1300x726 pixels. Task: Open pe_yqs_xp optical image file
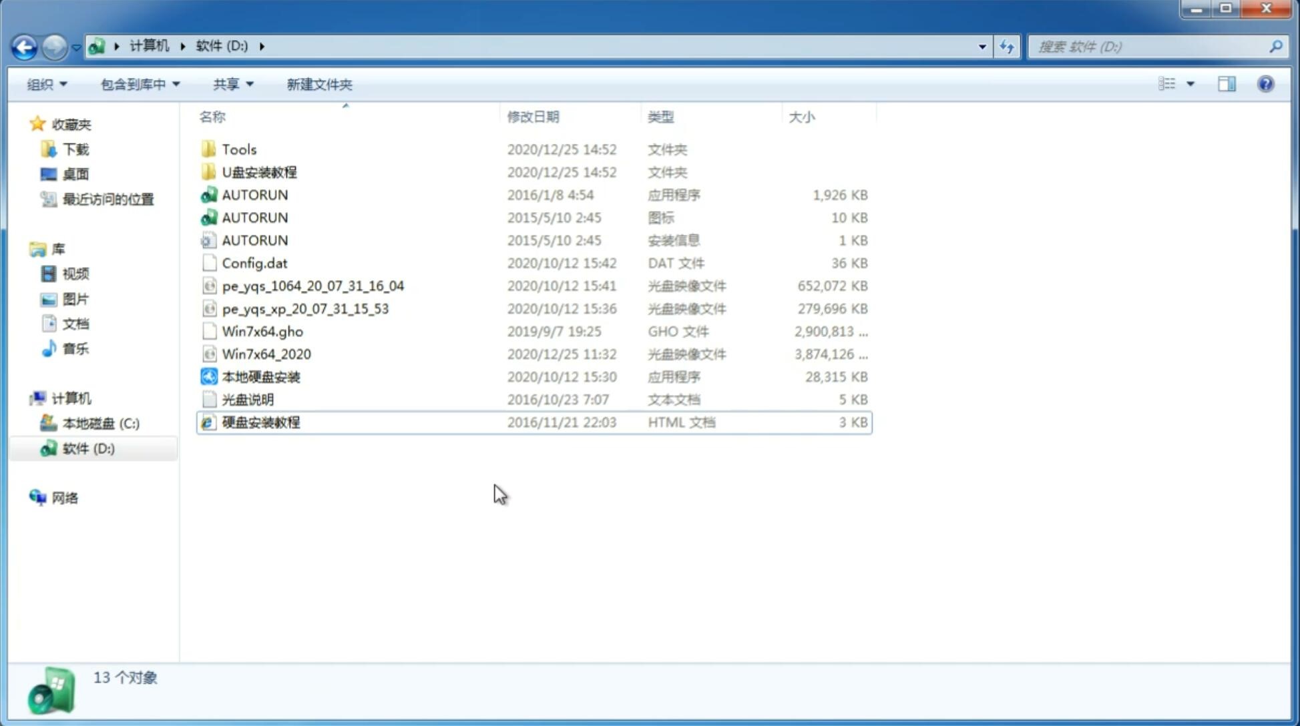coord(305,308)
